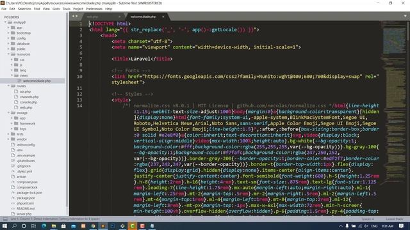Open README.md file icon in sidebar

13,209
